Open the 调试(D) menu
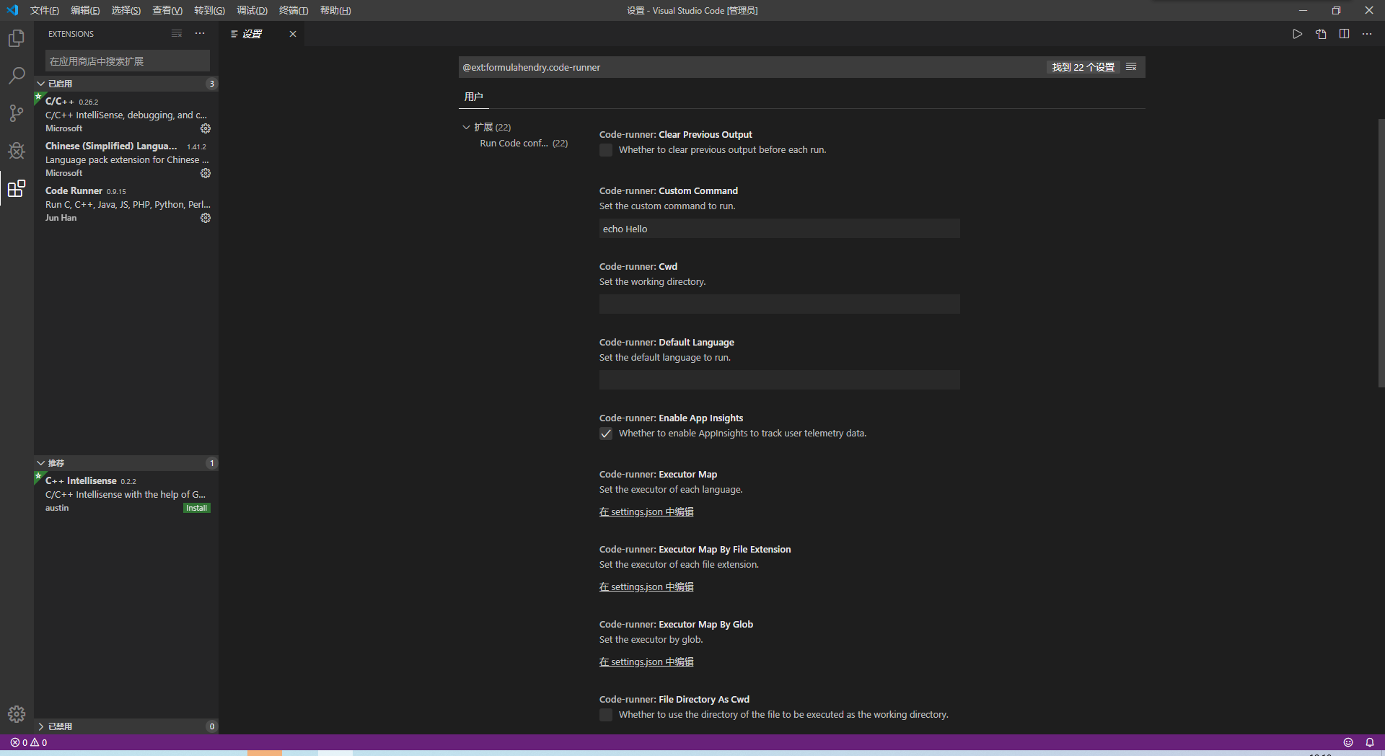 252,10
